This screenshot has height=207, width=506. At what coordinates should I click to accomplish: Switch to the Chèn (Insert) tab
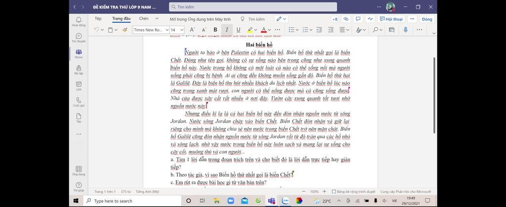tap(144, 19)
